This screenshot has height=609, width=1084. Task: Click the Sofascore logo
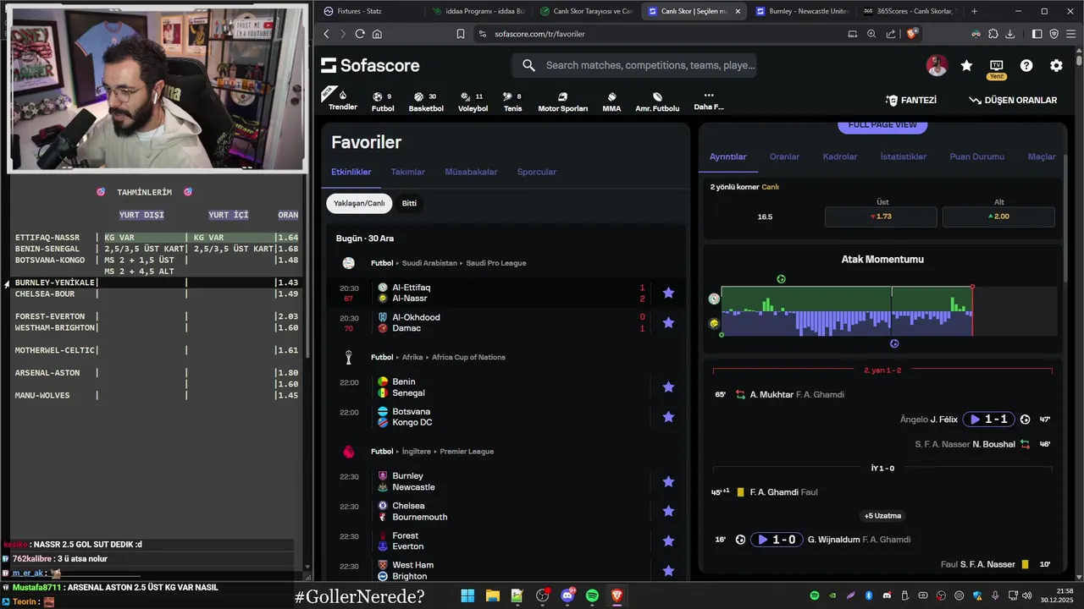click(370, 66)
